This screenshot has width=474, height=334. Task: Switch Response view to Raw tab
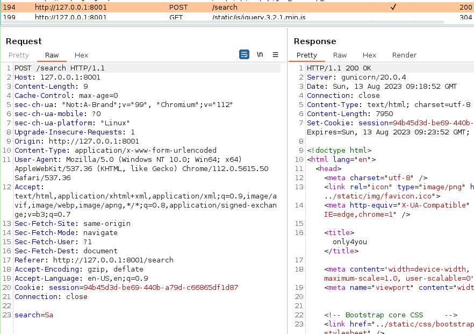point(340,55)
